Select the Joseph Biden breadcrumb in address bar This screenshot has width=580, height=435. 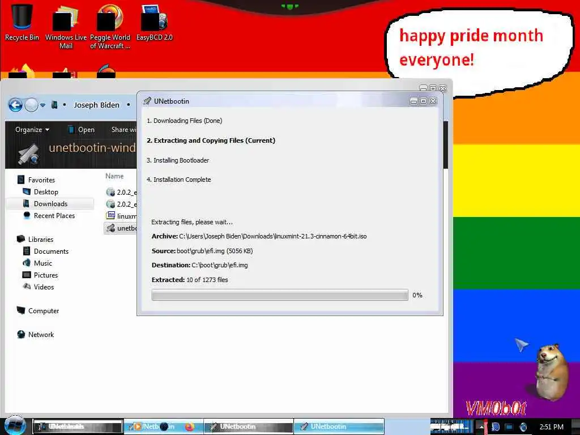click(x=96, y=105)
